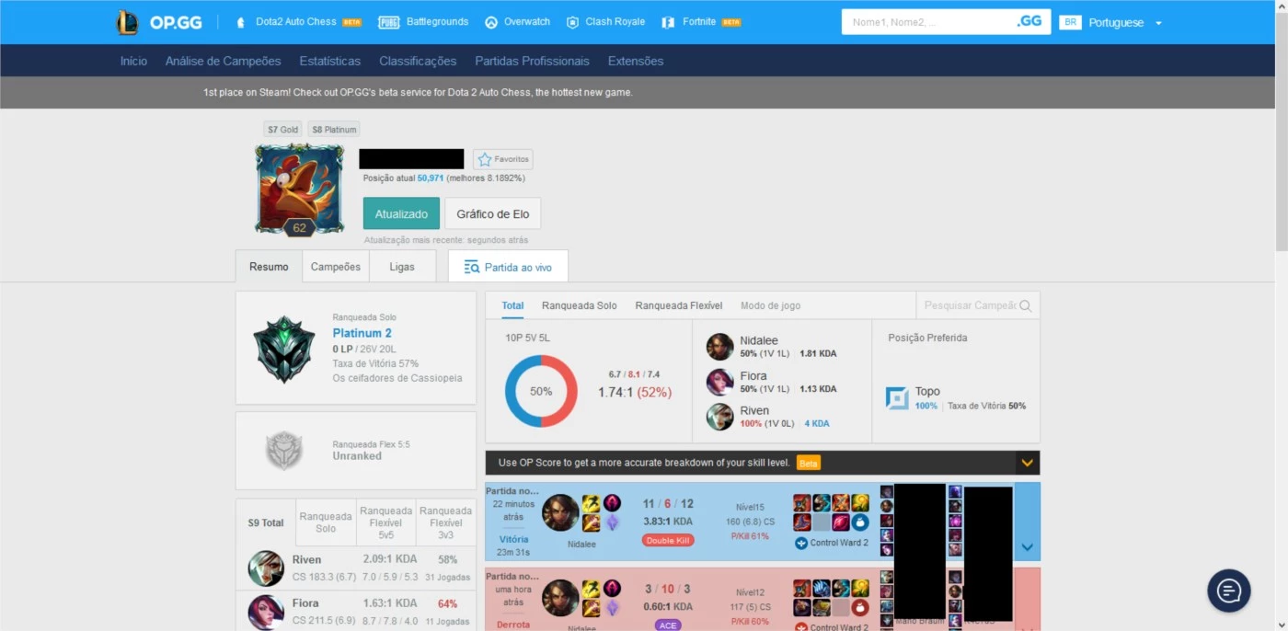Click the trinket icon in victory match
This screenshot has width=1288, height=631.
pos(860,522)
